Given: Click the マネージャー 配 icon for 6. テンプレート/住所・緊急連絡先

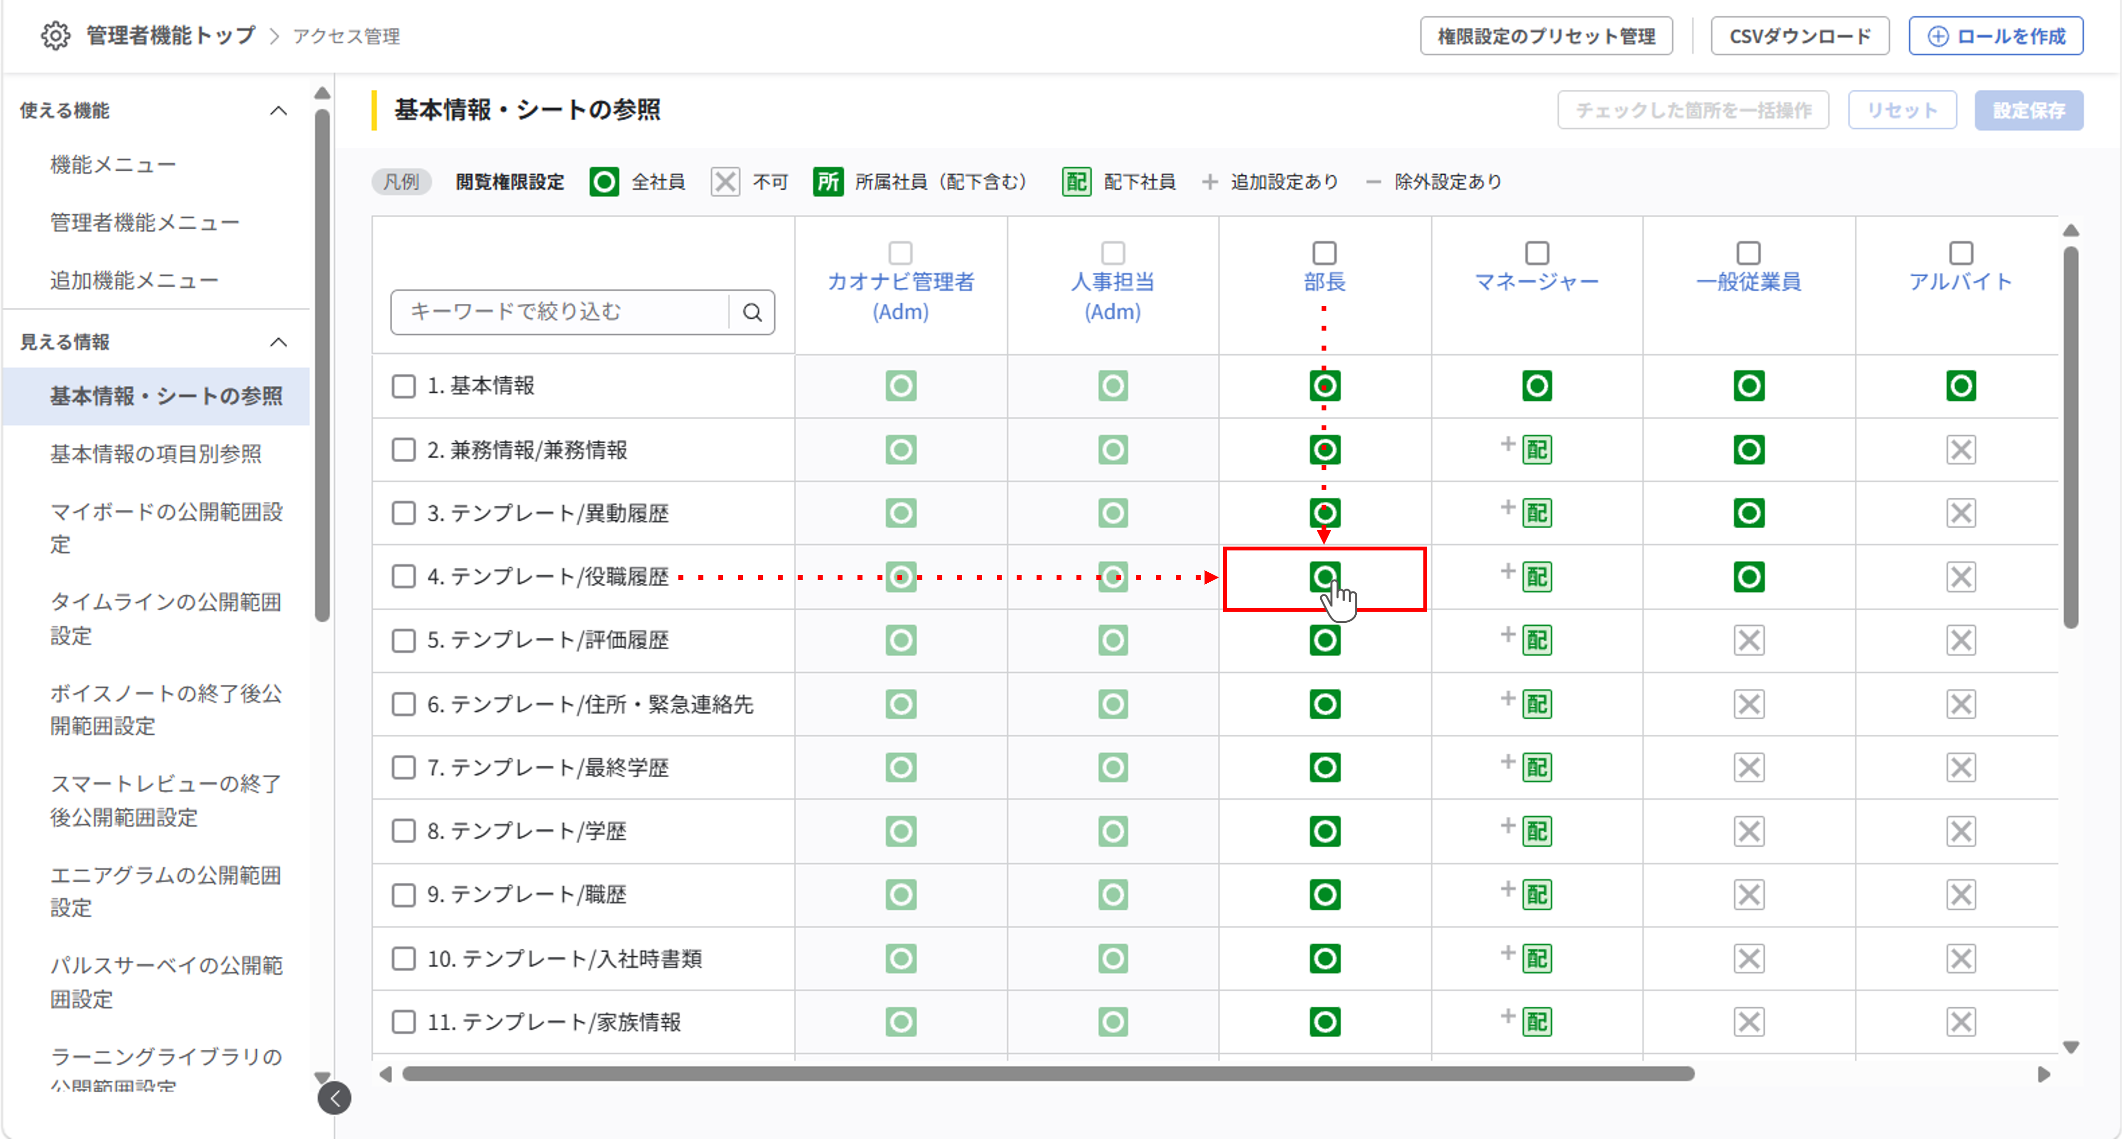Looking at the screenshot, I should tap(1536, 705).
